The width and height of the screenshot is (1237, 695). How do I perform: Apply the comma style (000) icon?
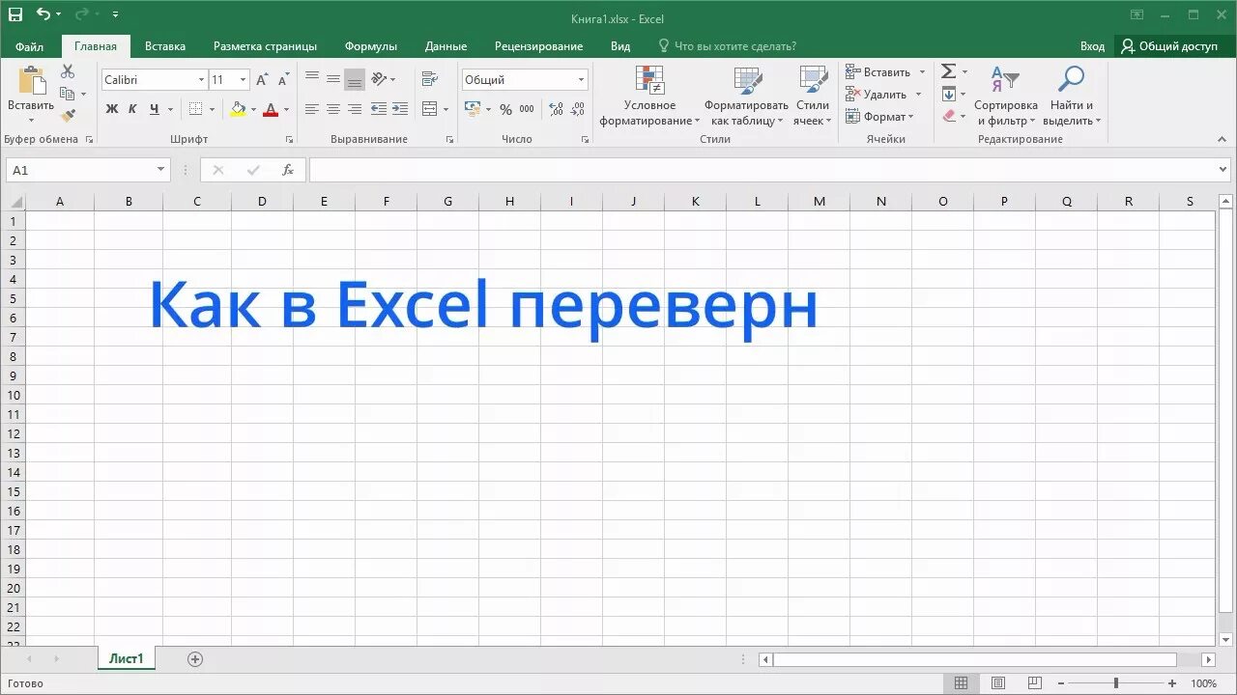click(527, 110)
